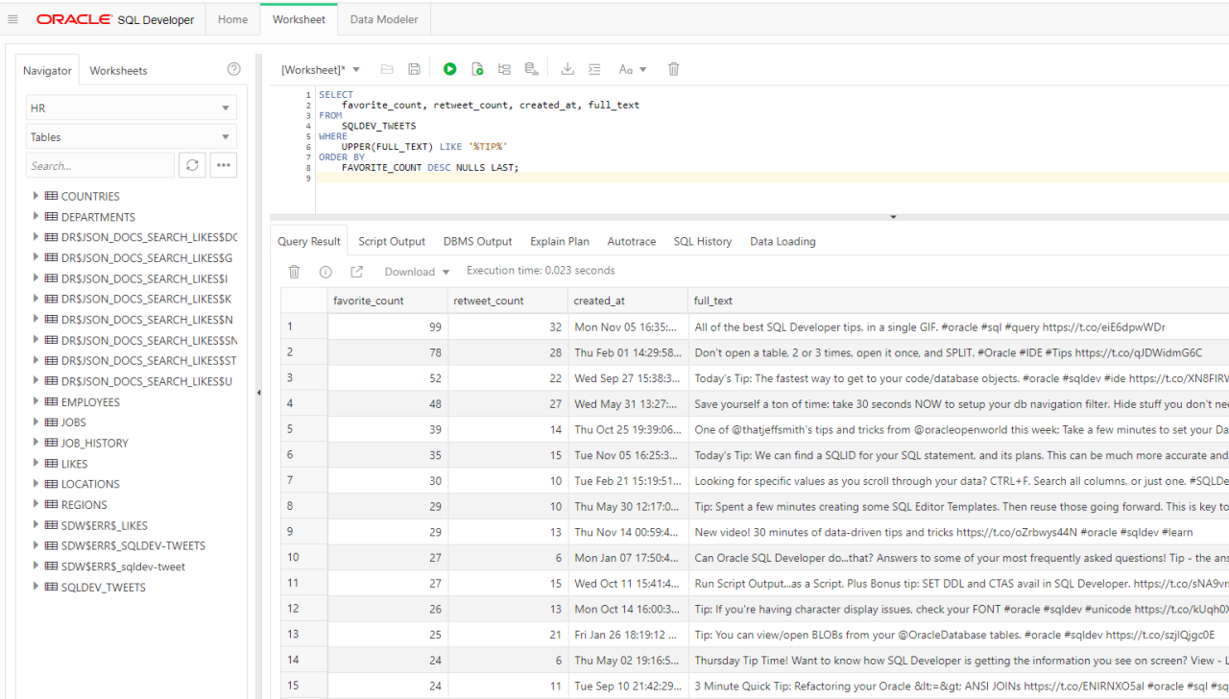Image resolution: width=1229 pixels, height=699 pixels.
Task: Collapse the editor with the bottom splitter arrow
Action: (x=893, y=217)
